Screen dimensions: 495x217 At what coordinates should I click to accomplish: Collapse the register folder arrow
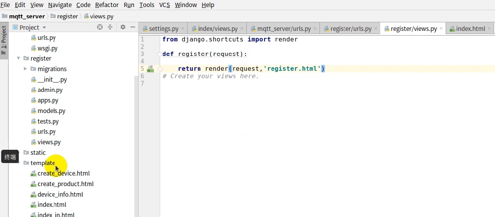[x=18, y=58]
